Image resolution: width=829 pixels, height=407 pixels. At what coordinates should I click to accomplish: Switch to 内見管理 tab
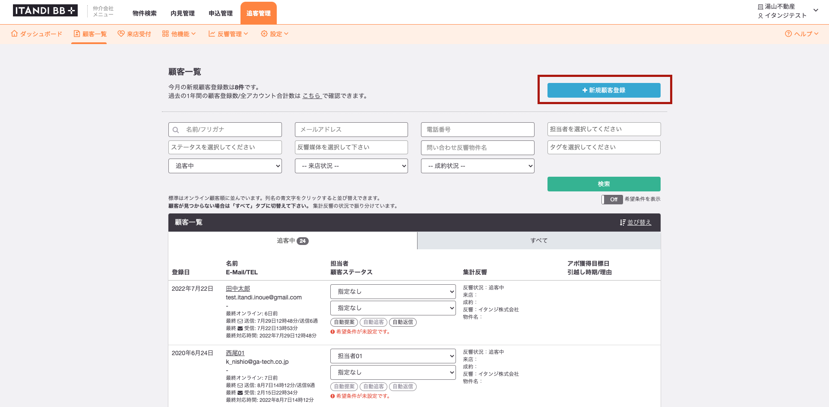pos(182,13)
